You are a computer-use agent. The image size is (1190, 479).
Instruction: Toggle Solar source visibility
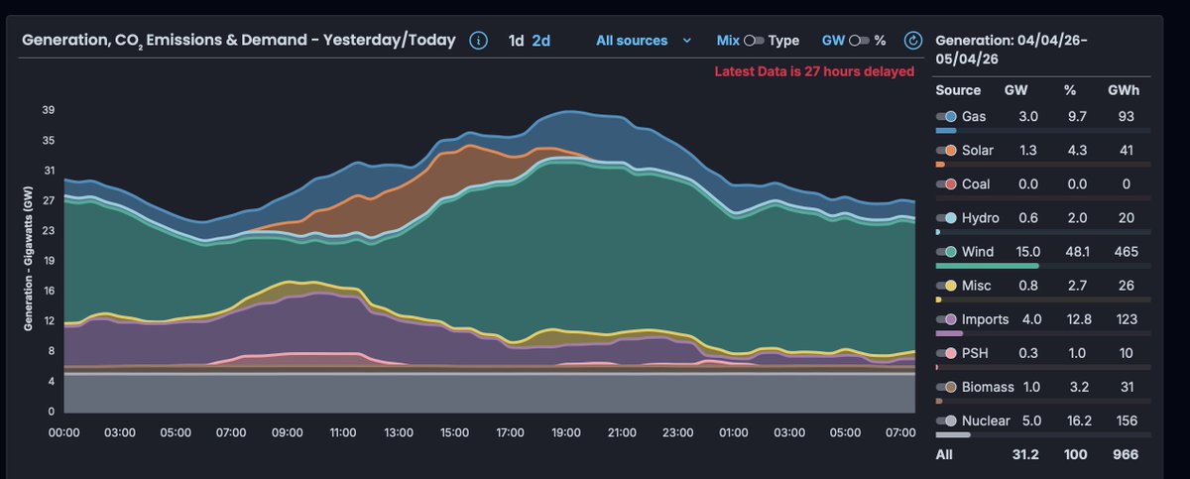[946, 151]
